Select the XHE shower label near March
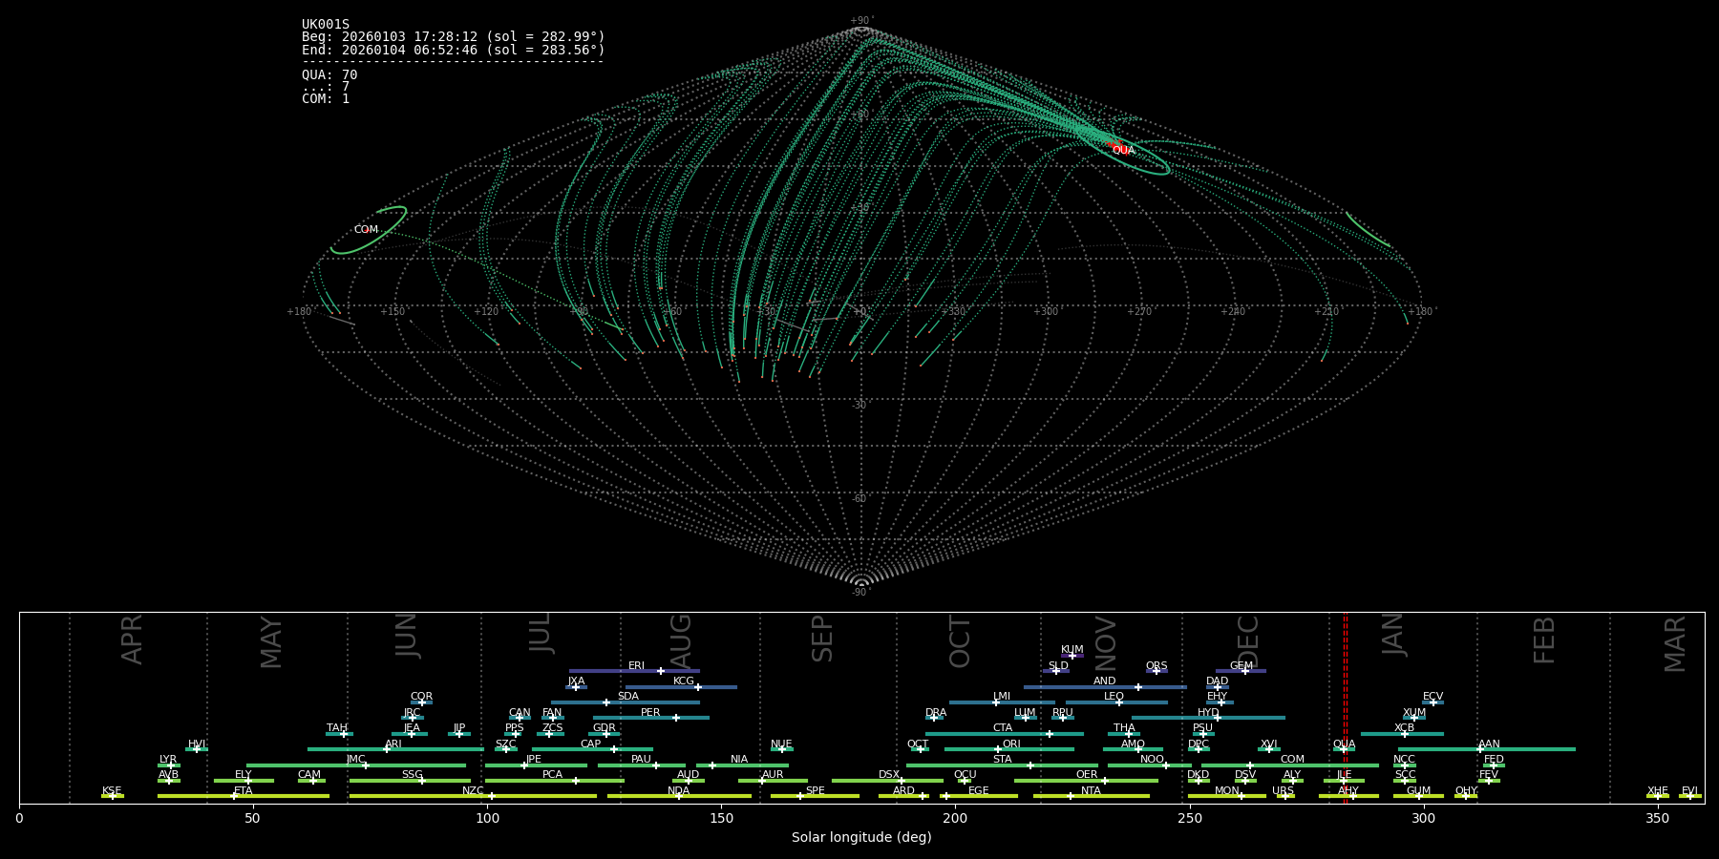Viewport: 1719px width, 859px height. (1657, 791)
